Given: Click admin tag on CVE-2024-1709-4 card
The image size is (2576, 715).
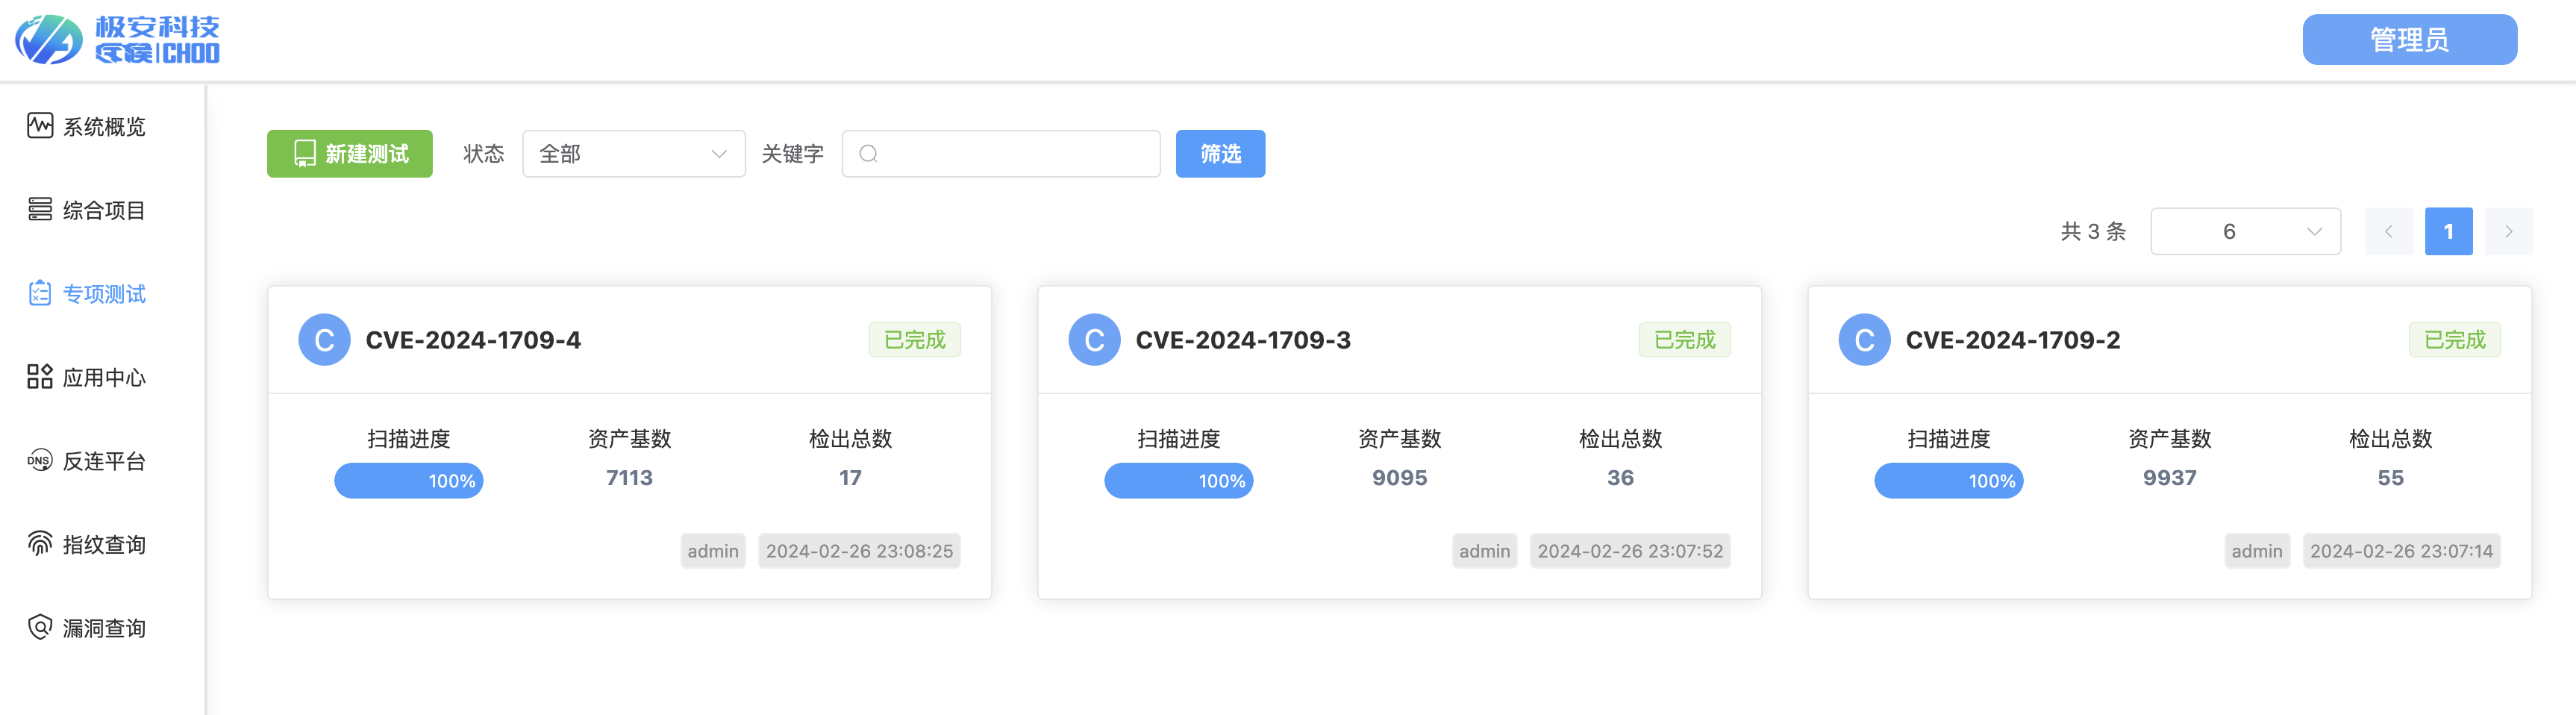Looking at the screenshot, I should click(x=713, y=551).
